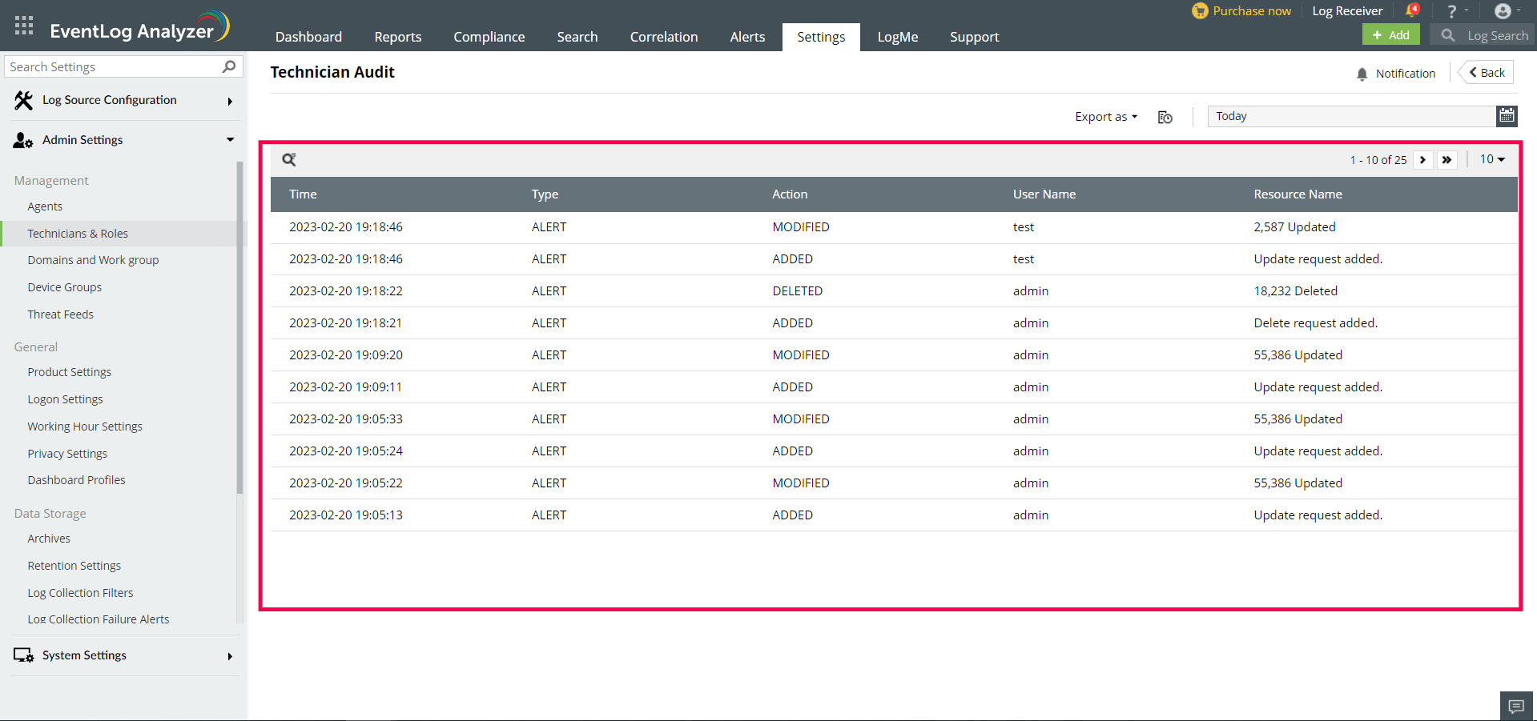Open the apps grid launcher icon

click(24, 26)
